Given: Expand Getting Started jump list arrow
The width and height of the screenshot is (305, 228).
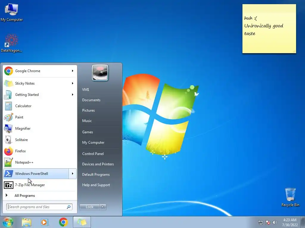Looking at the screenshot, I should 73,95.
